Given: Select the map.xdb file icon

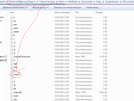Looking at the screenshot, I should (x=12, y=92).
